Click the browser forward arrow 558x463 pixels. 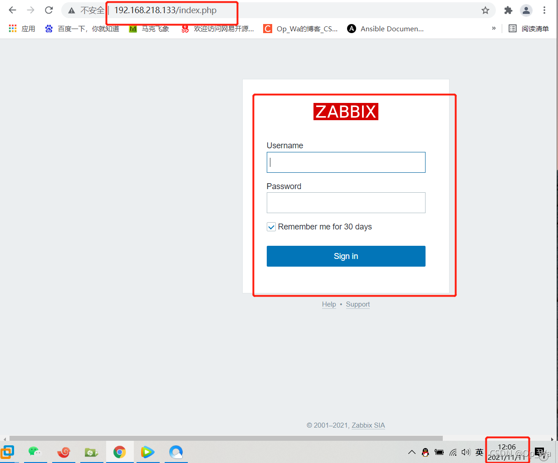(x=30, y=10)
